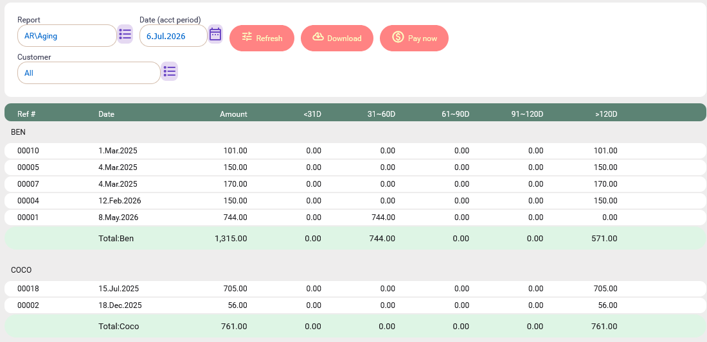This screenshot has height=342, width=707.
Task: Click the 705.00 amount in row 00018
Action: click(235, 289)
